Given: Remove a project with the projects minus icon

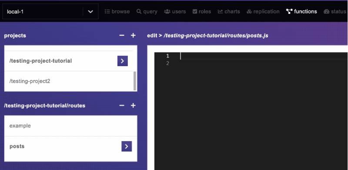Looking at the screenshot, I should point(122,36).
